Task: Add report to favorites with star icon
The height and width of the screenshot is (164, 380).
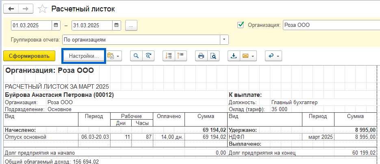Action: pyautogui.click(x=42, y=9)
